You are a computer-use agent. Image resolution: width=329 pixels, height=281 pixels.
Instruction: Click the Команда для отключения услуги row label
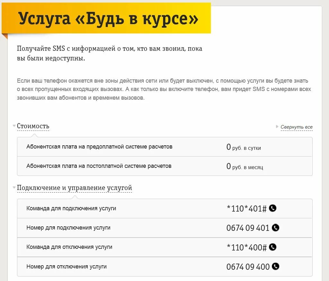(69, 247)
